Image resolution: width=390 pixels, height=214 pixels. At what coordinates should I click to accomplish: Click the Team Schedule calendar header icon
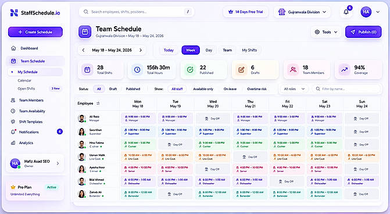[x=85, y=32]
